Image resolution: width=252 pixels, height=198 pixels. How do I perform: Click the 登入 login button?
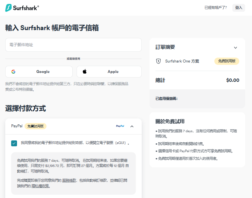[239, 8]
